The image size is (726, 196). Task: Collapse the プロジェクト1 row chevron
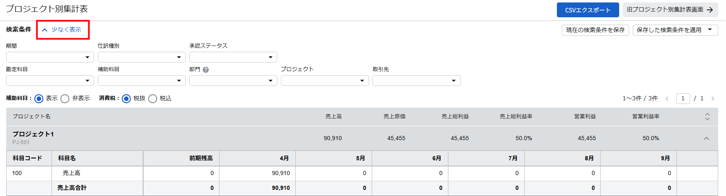[x=706, y=138]
